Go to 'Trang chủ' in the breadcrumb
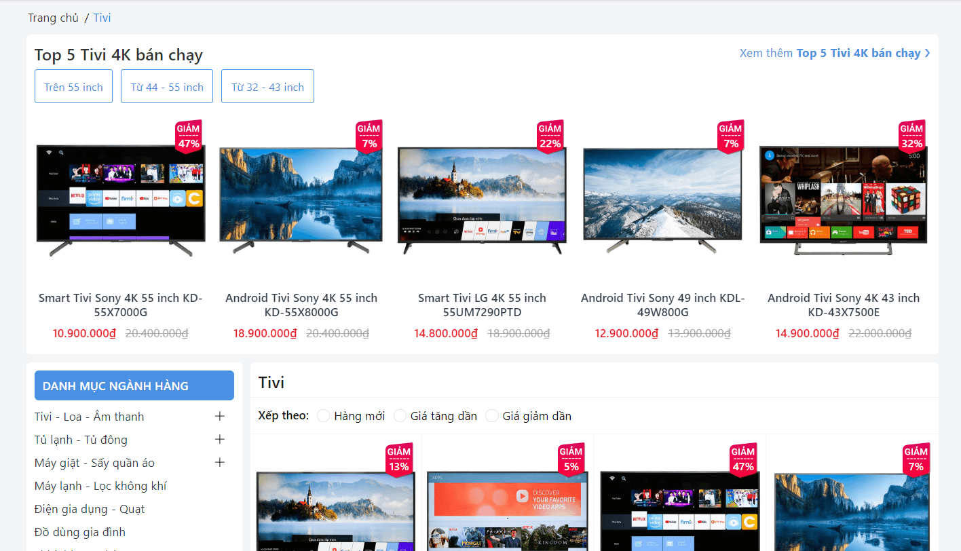The height and width of the screenshot is (551, 961). pos(53,18)
